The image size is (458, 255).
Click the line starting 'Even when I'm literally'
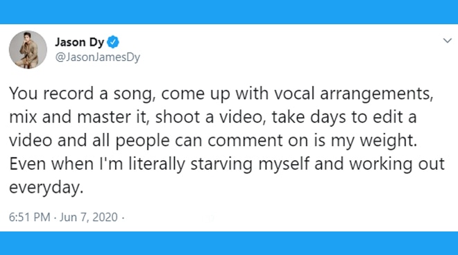[227, 164]
